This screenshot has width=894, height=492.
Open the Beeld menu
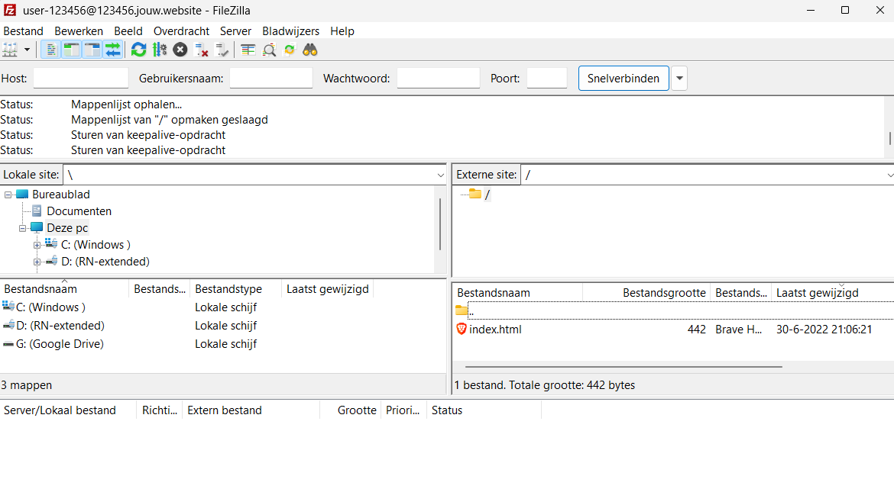pos(128,31)
